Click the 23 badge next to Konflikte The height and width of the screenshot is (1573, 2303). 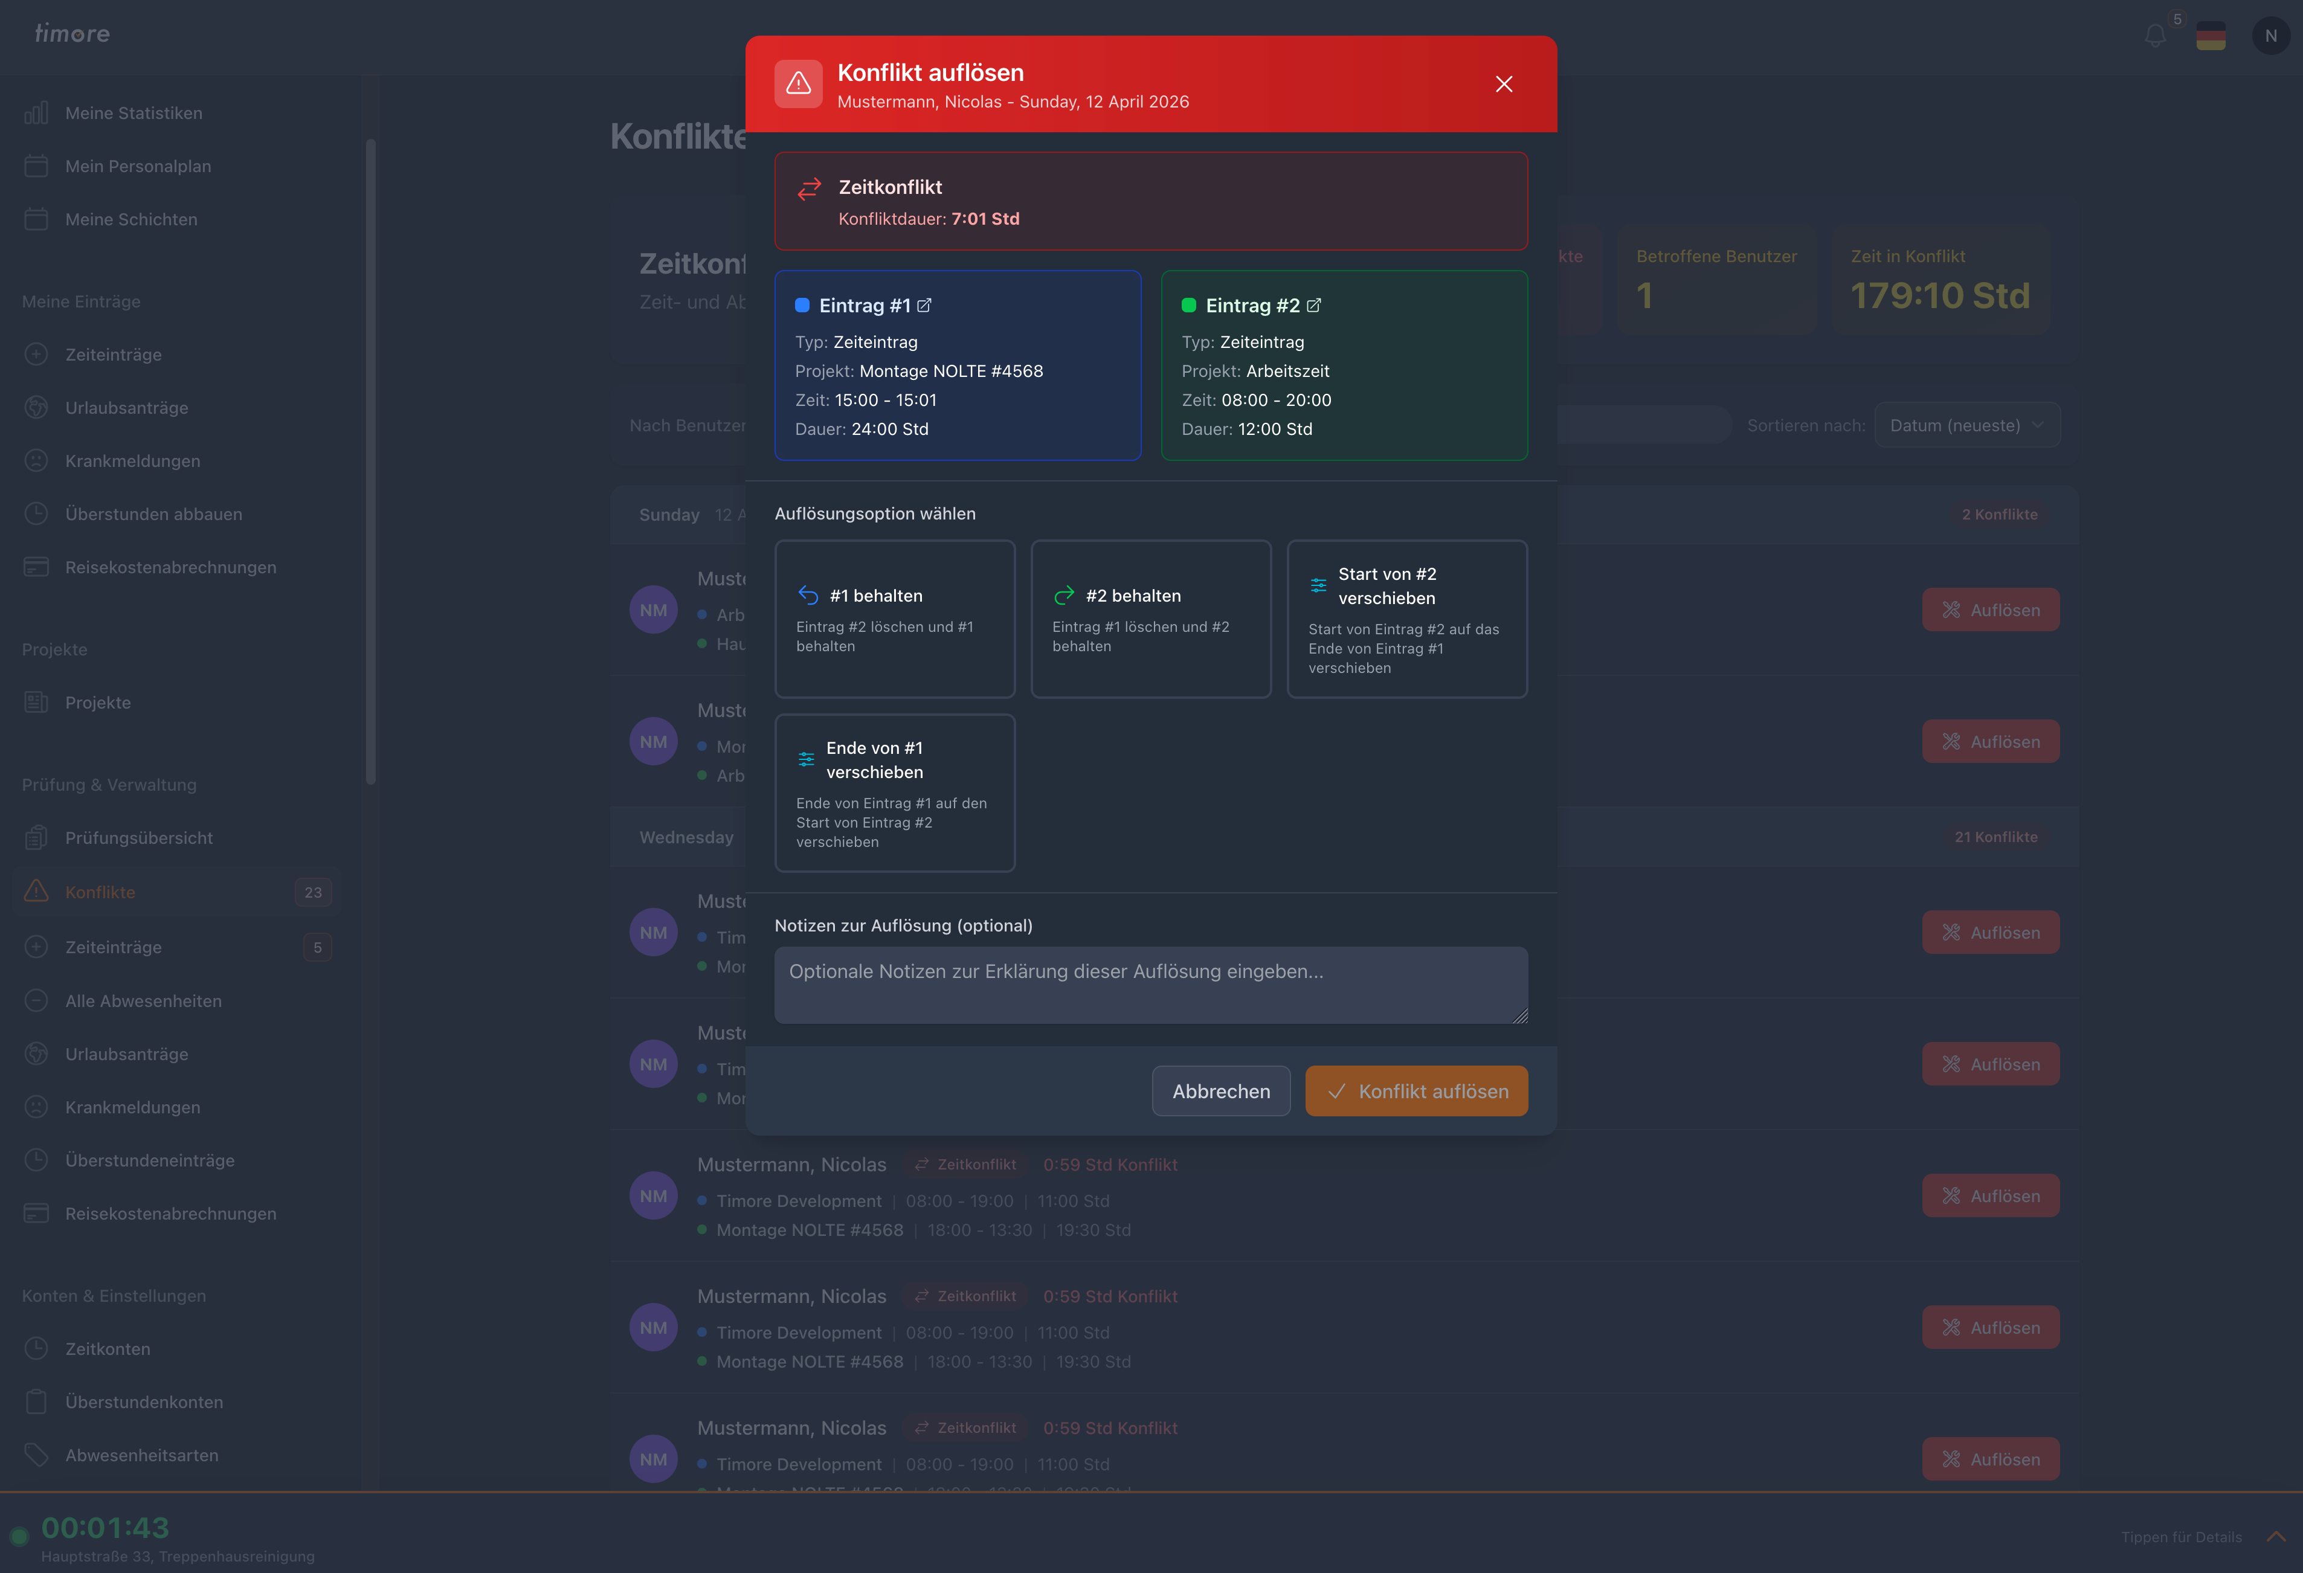coord(313,892)
